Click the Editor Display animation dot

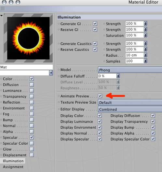pyautogui.click(x=59, y=109)
